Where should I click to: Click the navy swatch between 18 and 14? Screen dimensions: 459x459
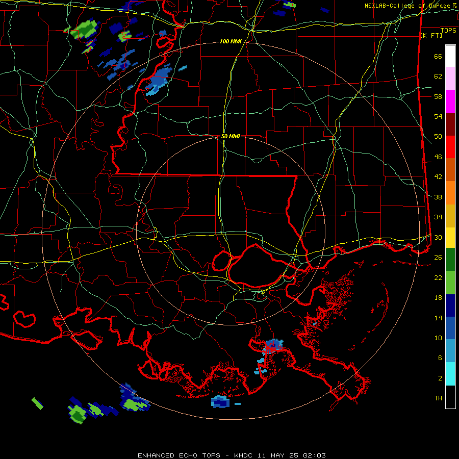[450, 305]
